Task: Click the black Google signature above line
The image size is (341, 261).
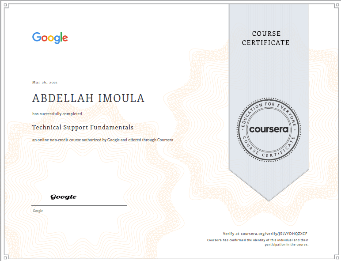Action: point(63,197)
